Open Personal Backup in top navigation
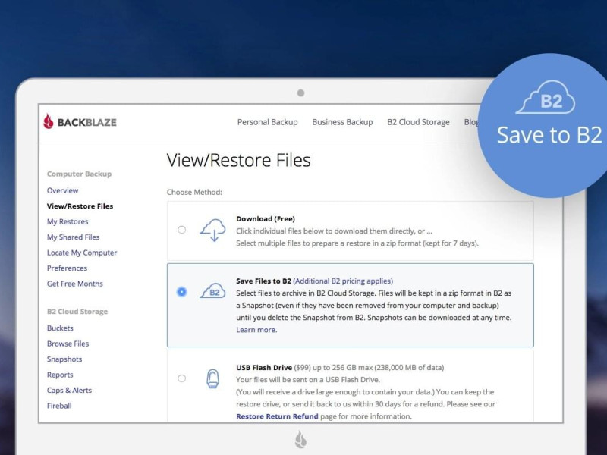 (268, 122)
